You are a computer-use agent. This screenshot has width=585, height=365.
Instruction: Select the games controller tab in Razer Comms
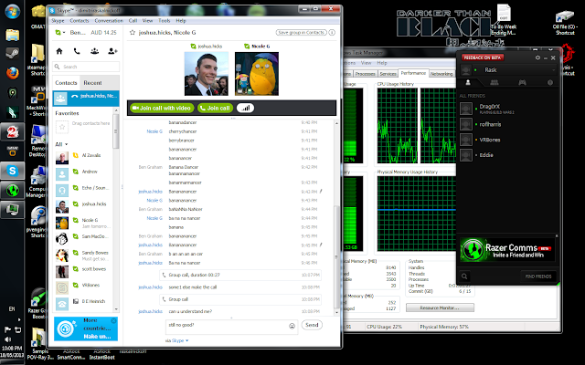click(522, 83)
